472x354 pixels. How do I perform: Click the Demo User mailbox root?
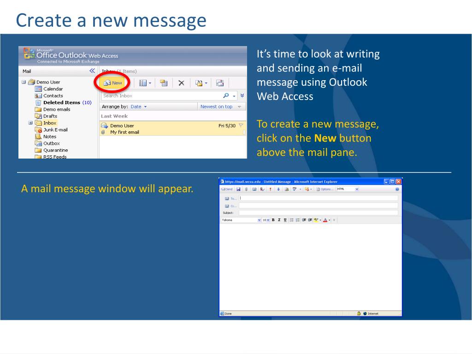coord(44,82)
